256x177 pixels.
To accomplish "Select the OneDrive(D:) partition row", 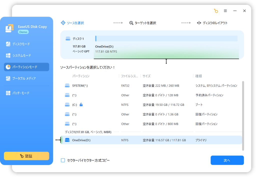I will tap(151, 140).
